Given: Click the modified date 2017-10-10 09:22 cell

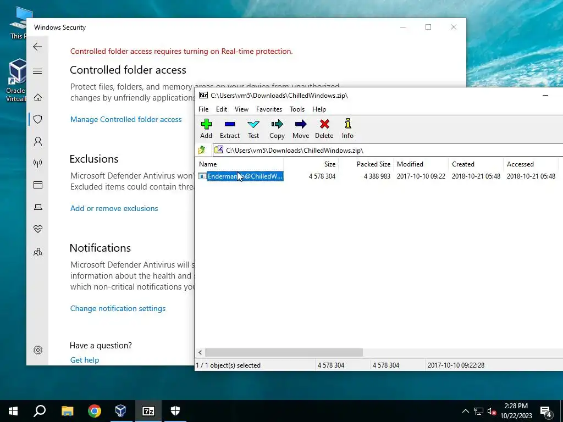Looking at the screenshot, I should (421, 176).
